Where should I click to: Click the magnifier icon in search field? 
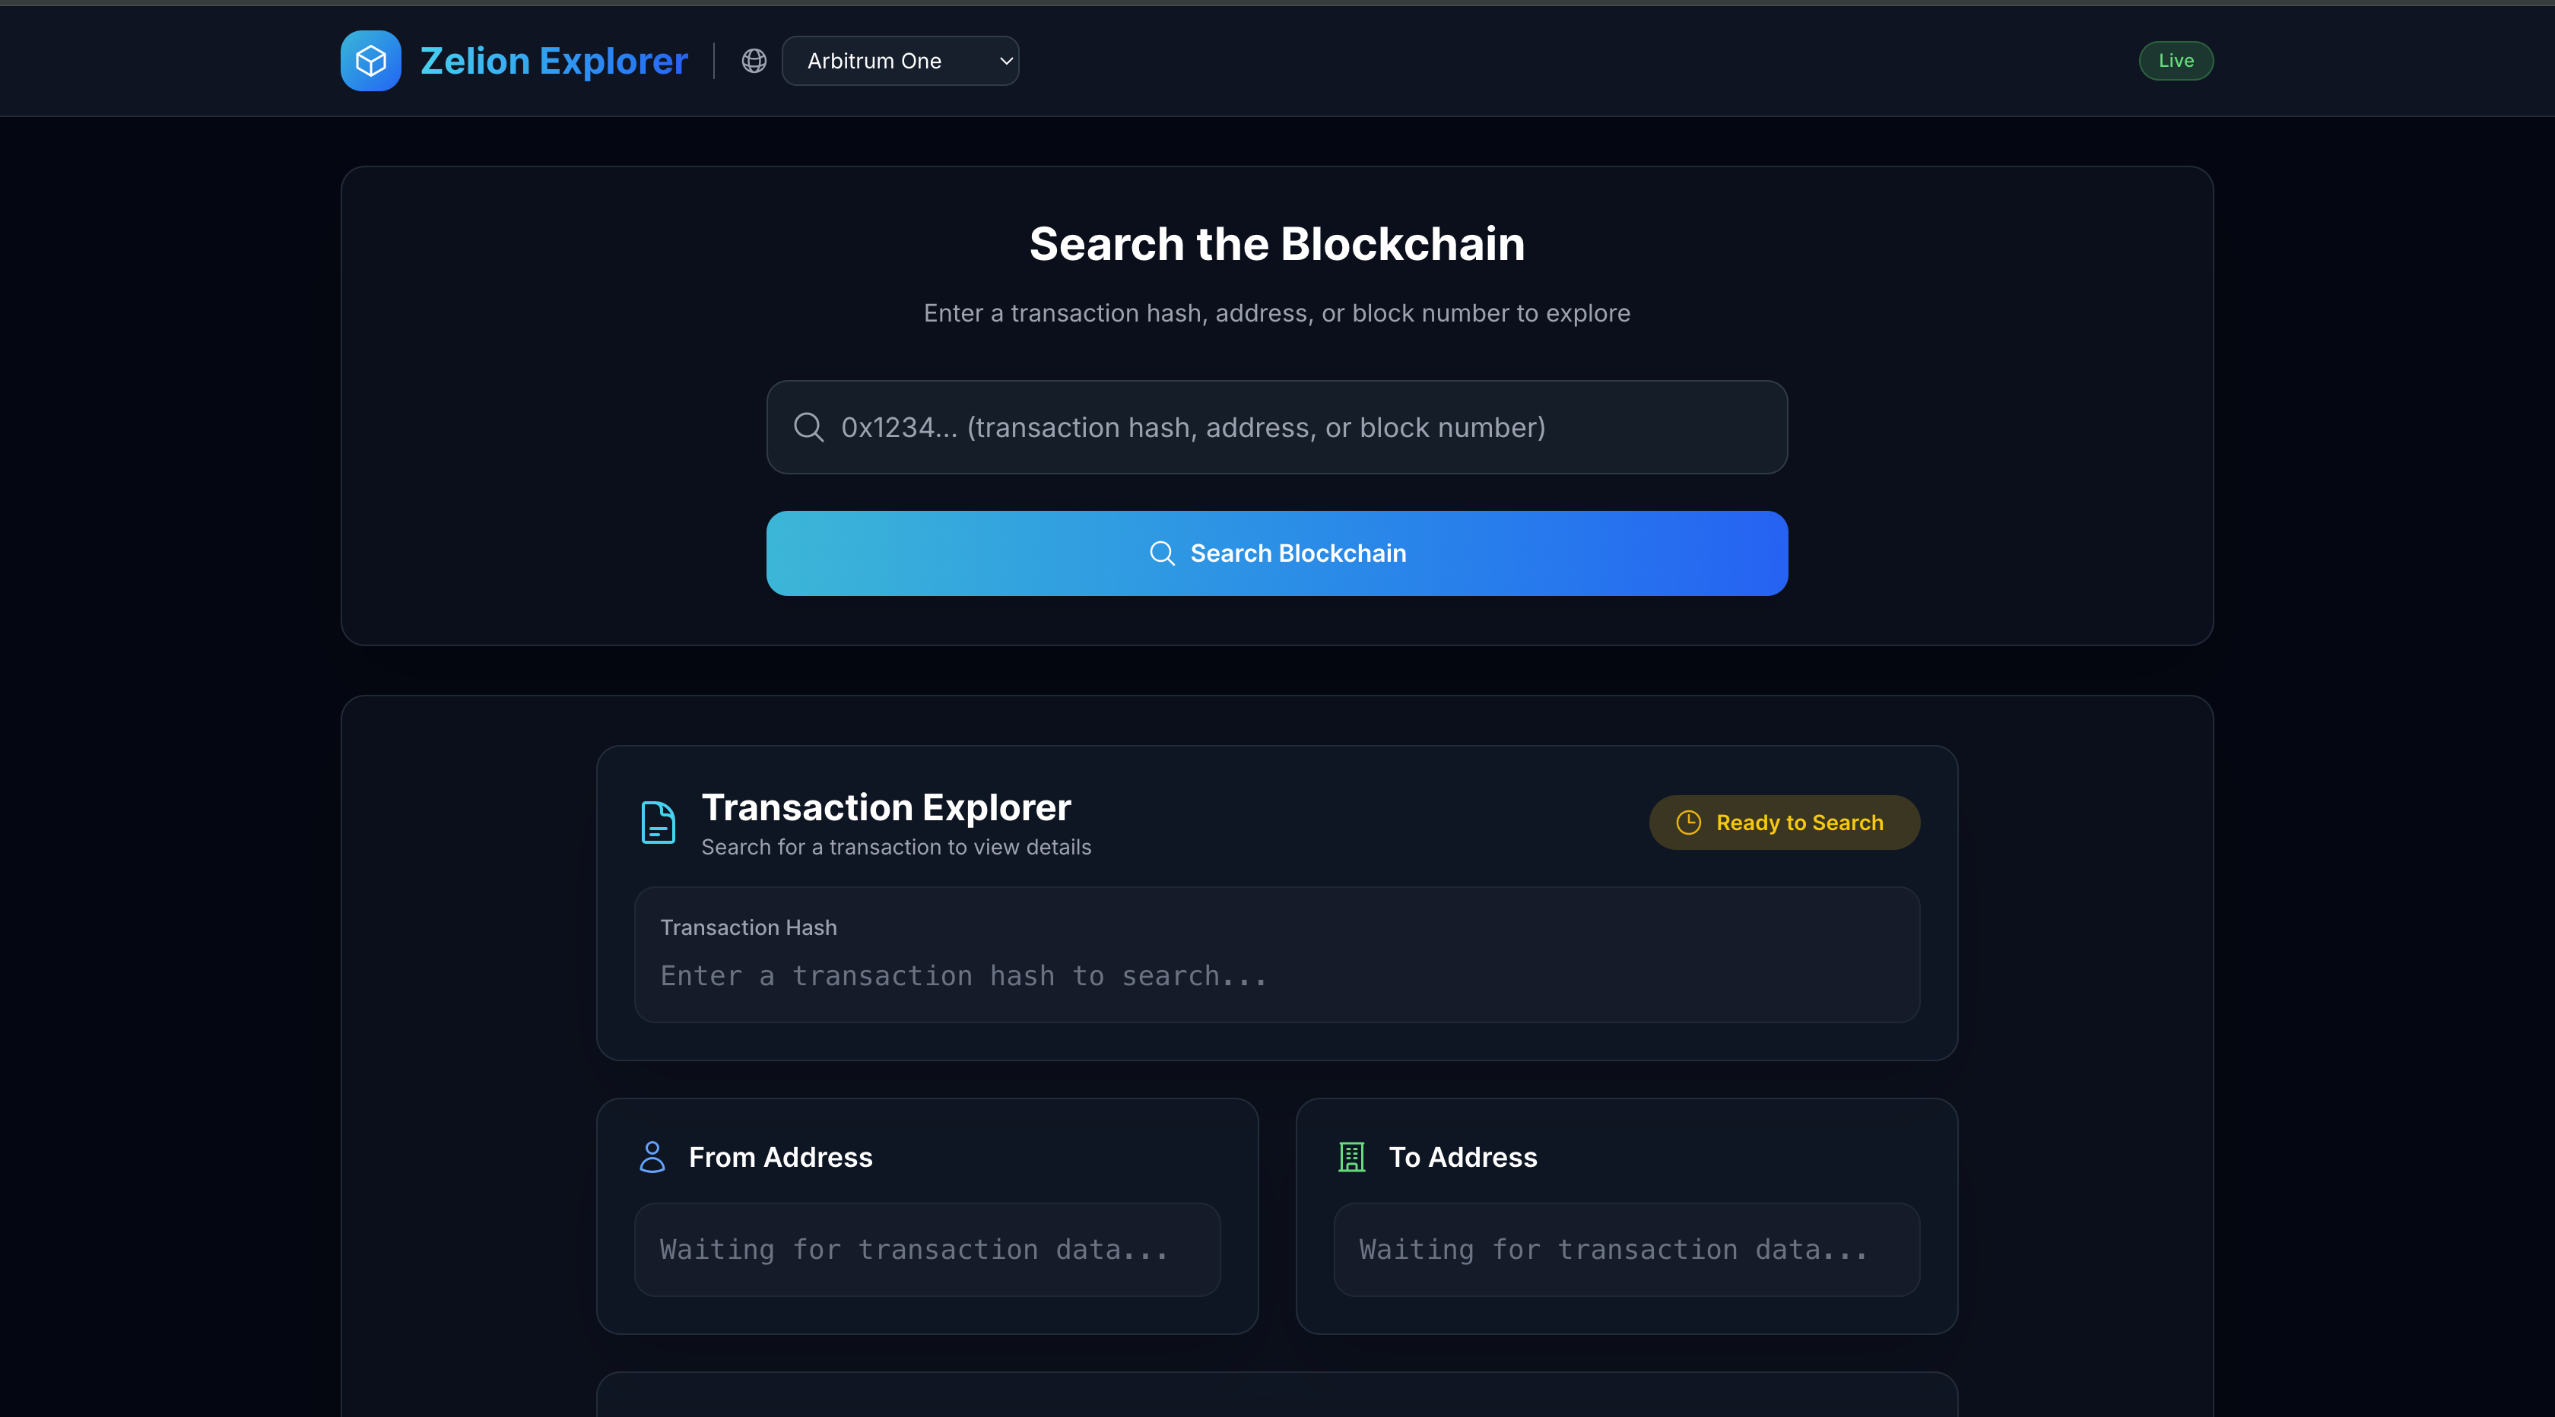tap(808, 427)
